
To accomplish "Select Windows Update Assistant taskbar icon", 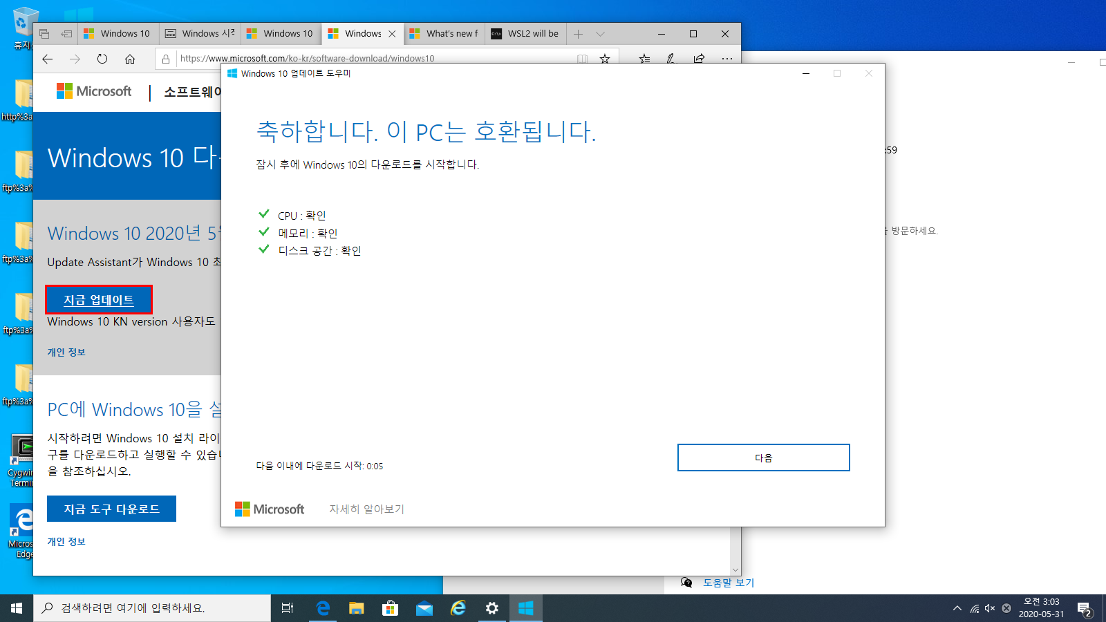I will pos(526,608).
